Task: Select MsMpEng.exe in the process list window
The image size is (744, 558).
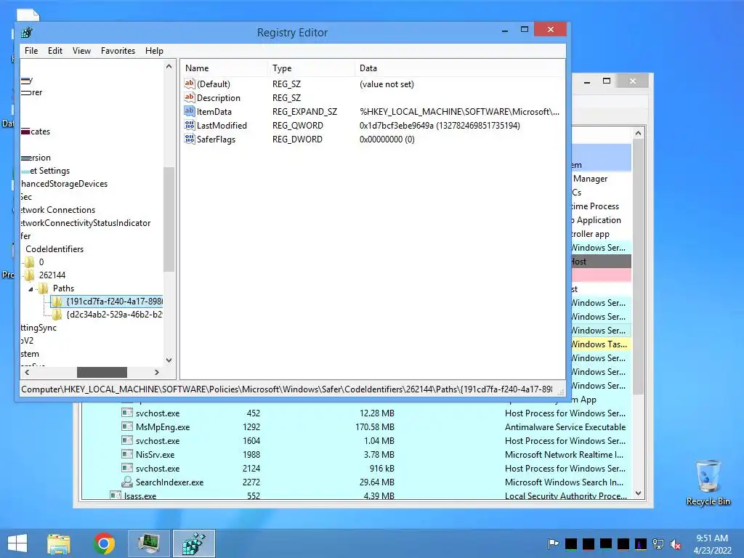Action: 163,427
